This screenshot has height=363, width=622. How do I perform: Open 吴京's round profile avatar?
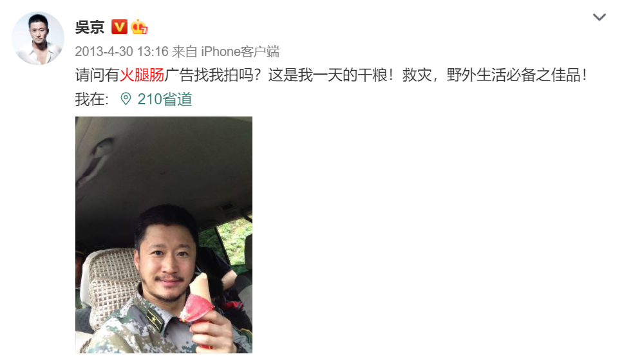click(38, 38)
